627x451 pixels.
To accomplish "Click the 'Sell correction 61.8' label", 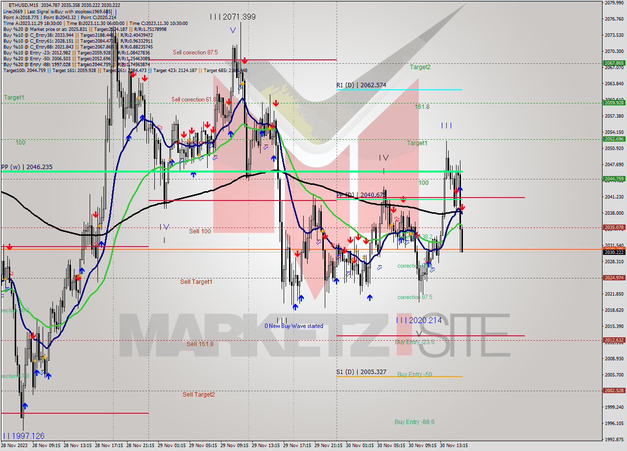I will pos(194,100).
